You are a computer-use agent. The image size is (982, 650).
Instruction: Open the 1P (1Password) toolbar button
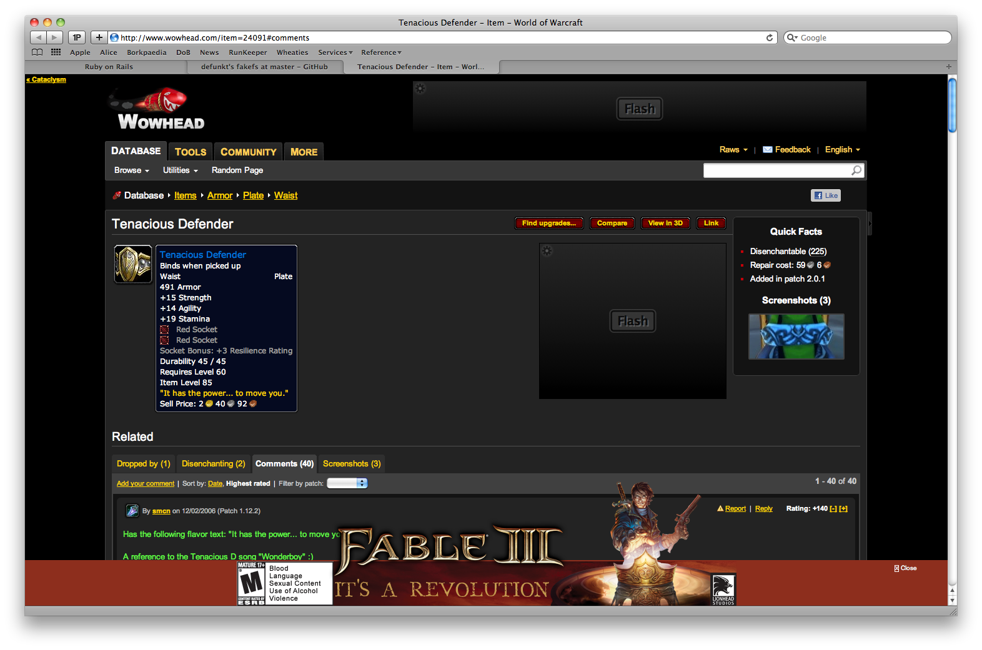pos(77,37)
